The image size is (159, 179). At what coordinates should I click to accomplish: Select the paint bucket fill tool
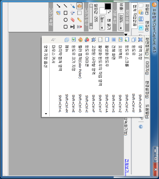click(73, 13)
